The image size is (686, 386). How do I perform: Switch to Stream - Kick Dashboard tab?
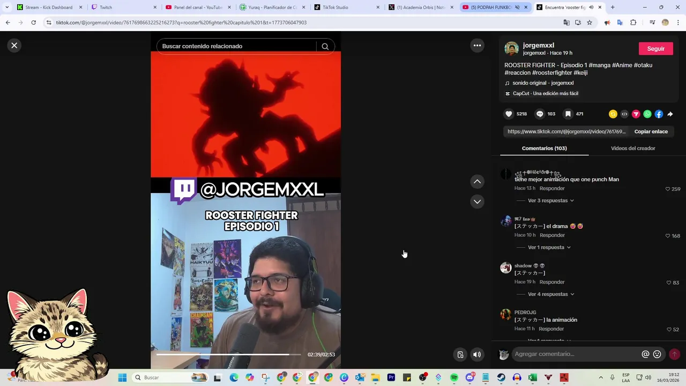click(x=49, y=8)
